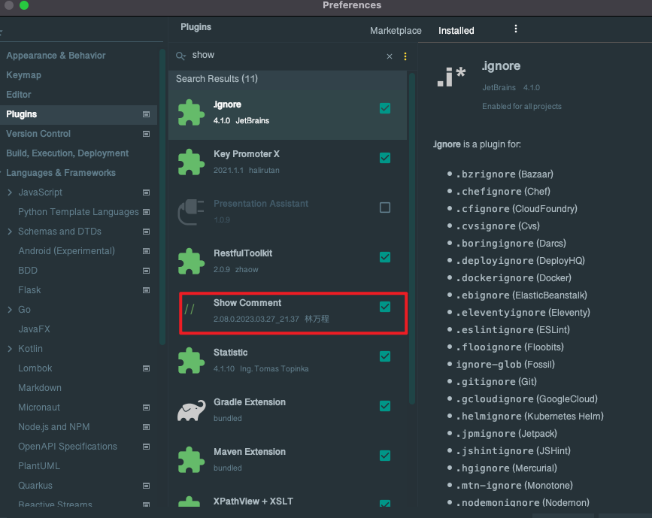Clear the plugin search with X icon

(x=390, y=56)
